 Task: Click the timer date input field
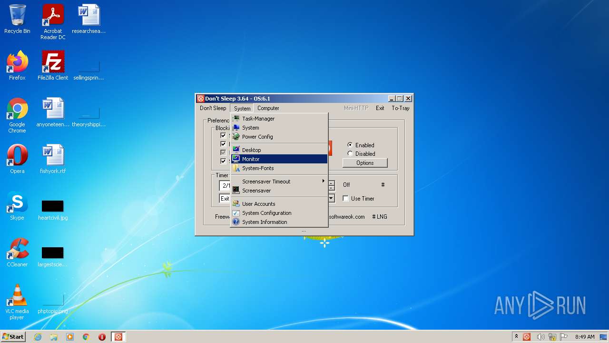[225, 186]
